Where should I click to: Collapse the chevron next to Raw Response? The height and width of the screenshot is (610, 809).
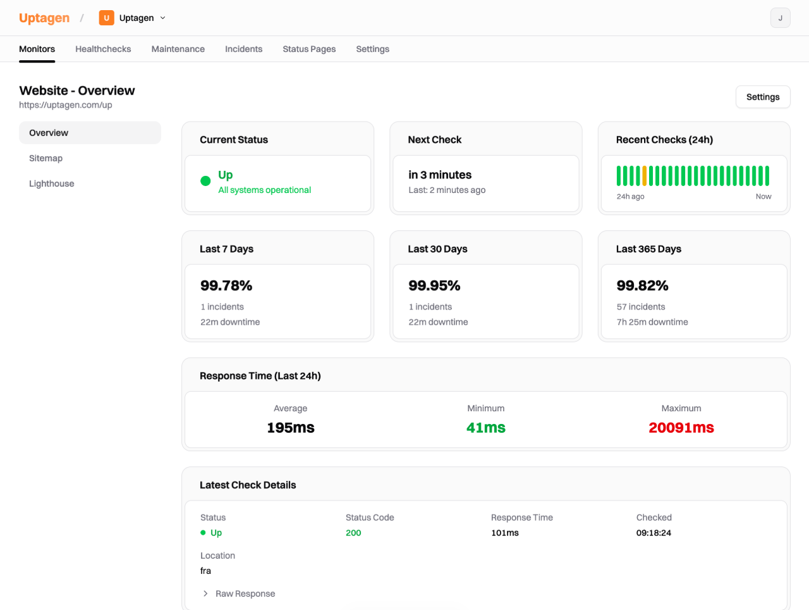pos(205,594)
